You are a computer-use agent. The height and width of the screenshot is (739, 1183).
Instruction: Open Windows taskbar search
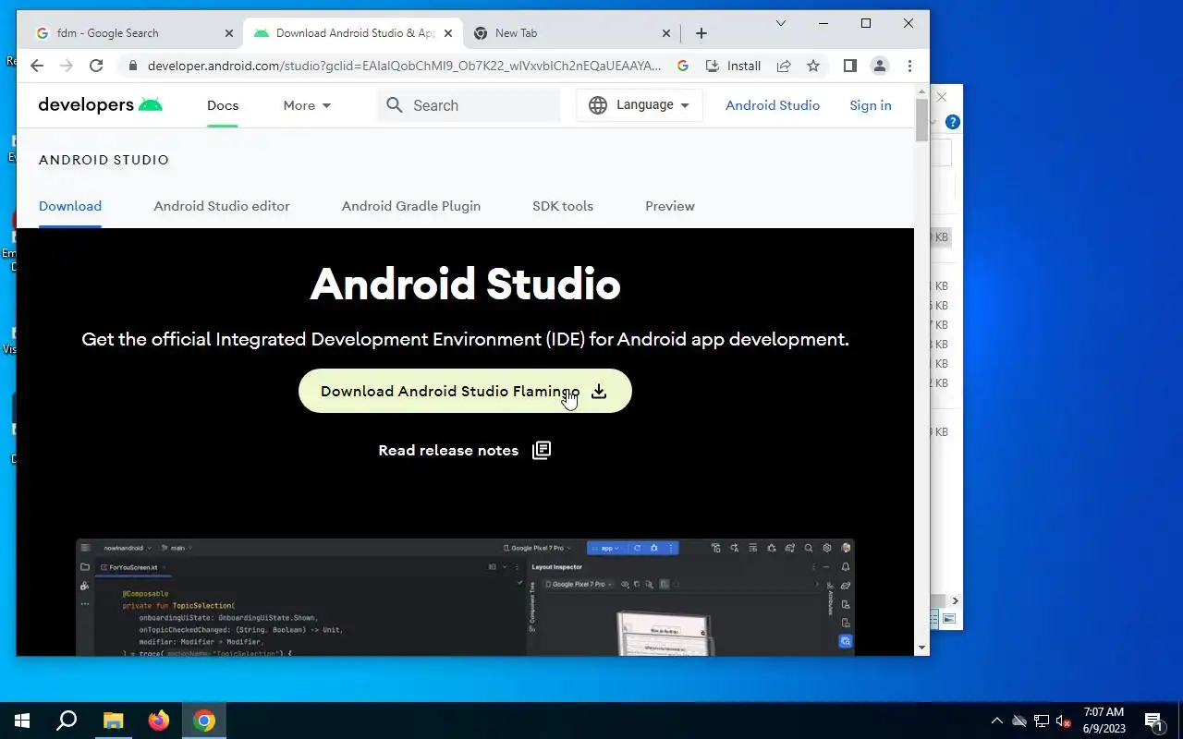coord(67,721)
